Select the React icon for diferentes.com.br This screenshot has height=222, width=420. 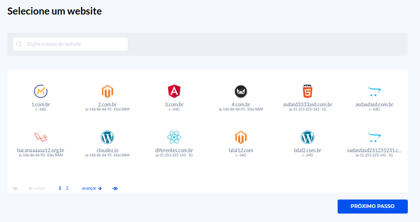(x=174, y=137)
